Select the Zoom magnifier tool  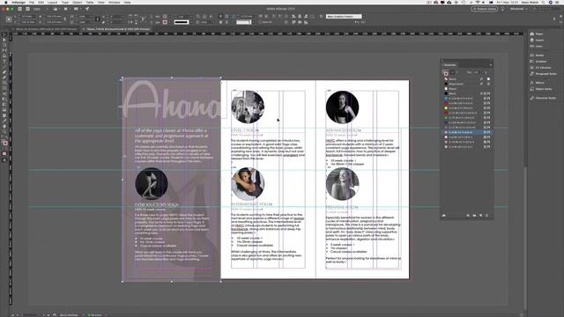4,131
